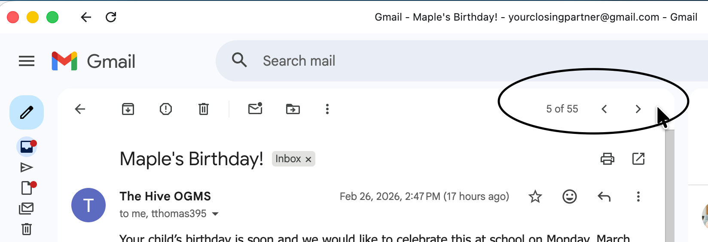The width and height of the screenshot is (708, 242).
Task: Open message More options three dots
Action: click(638, 197)
